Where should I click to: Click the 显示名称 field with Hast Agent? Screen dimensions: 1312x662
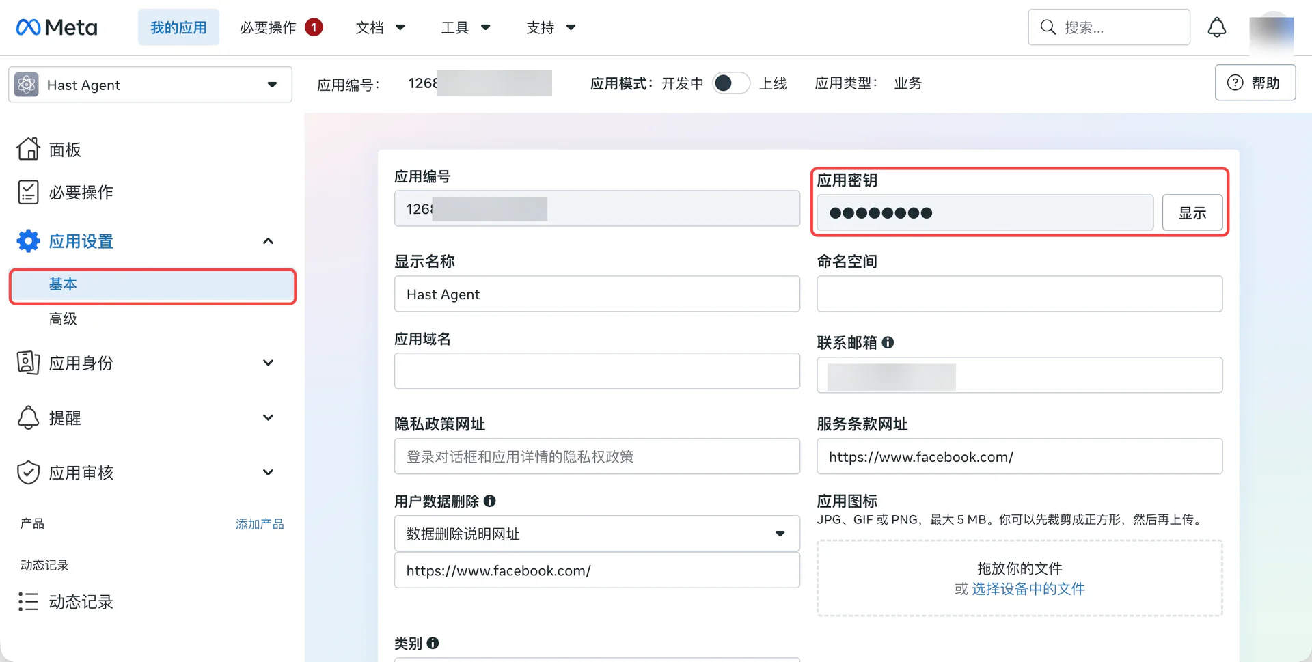pos(597,294)
